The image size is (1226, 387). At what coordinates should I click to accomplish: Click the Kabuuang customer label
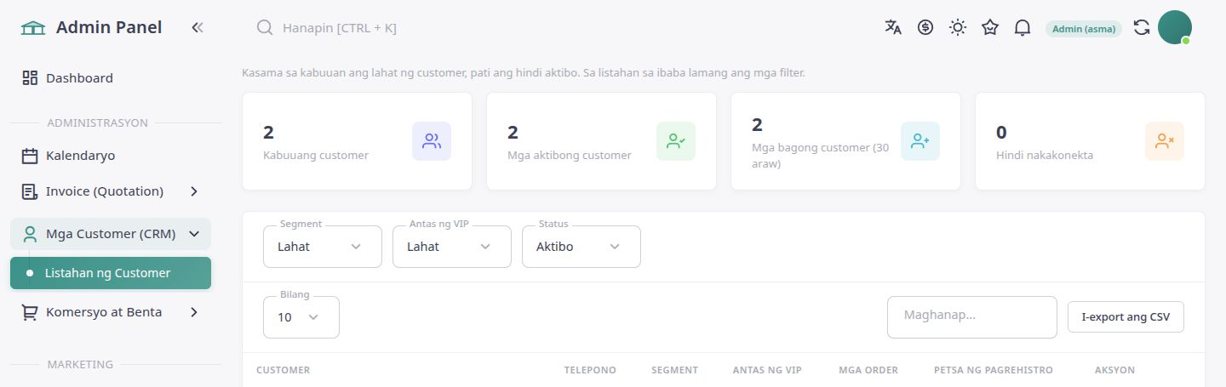point(316,156)
